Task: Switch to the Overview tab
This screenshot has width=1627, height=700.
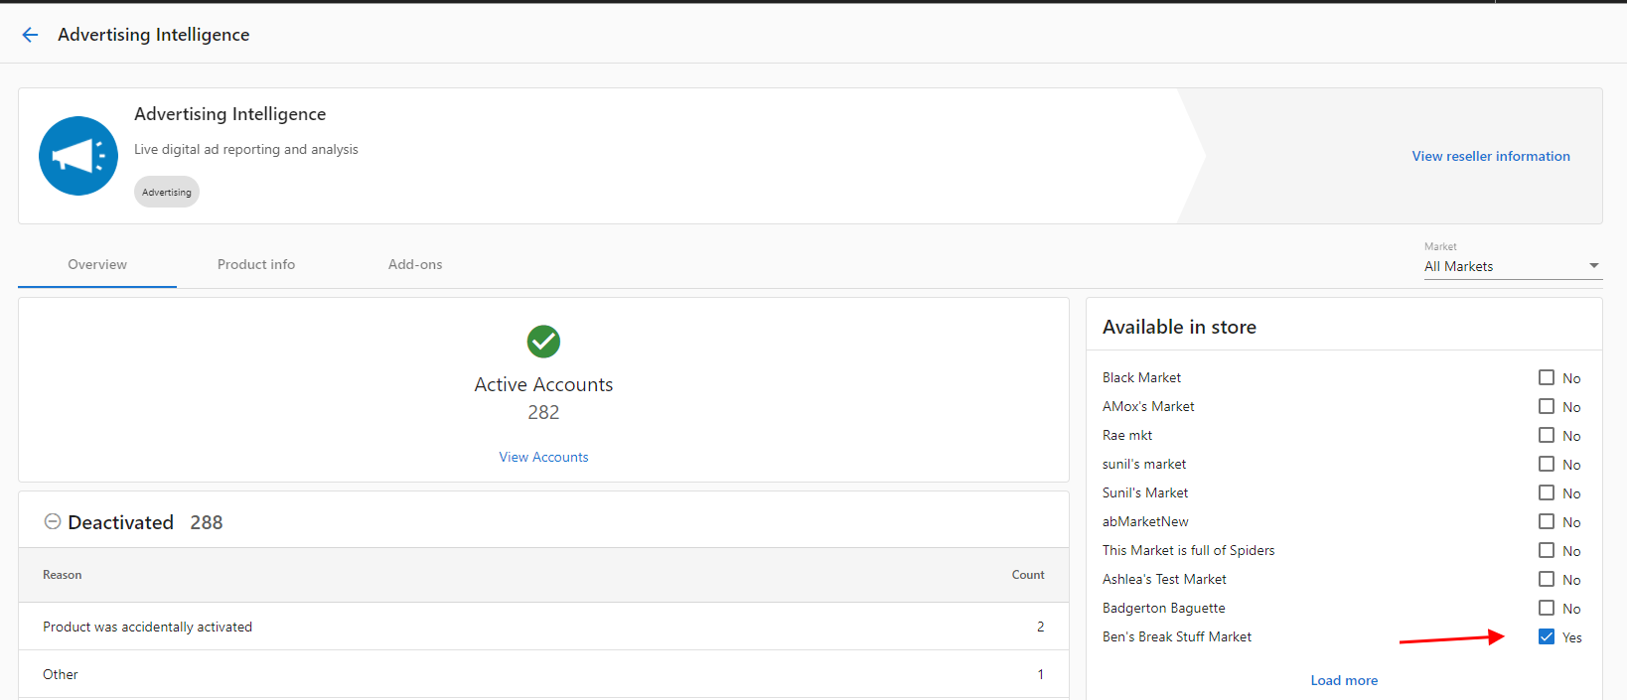Action: pos(97,264)
